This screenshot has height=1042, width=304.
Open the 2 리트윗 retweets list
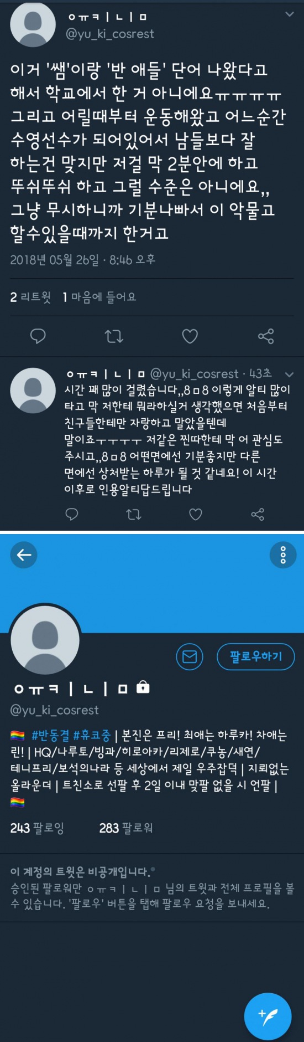pyautogui.click(x=30, y=297)
